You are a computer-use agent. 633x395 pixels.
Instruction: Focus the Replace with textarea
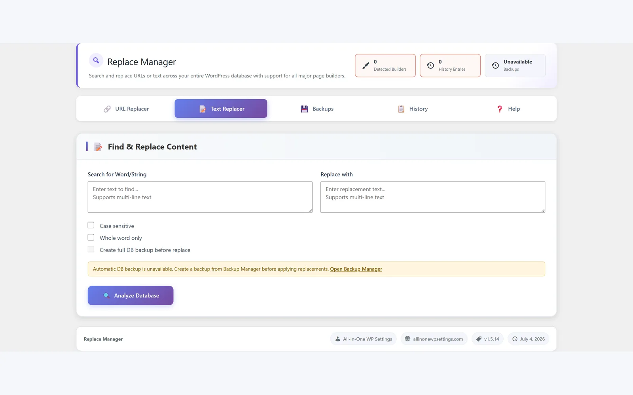[433, 197]
